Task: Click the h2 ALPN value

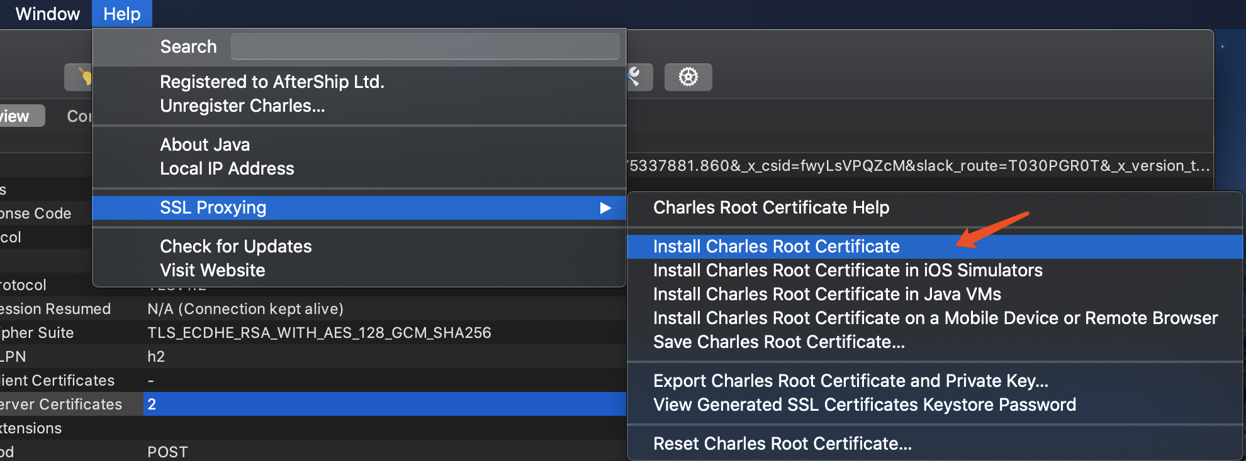Action: (x=156, y=357)
